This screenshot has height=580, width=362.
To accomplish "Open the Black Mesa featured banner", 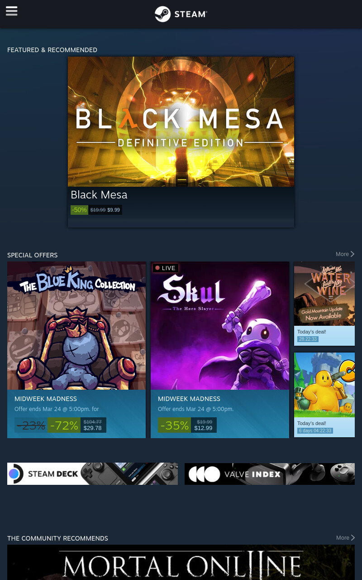I will tap(181, 121).
